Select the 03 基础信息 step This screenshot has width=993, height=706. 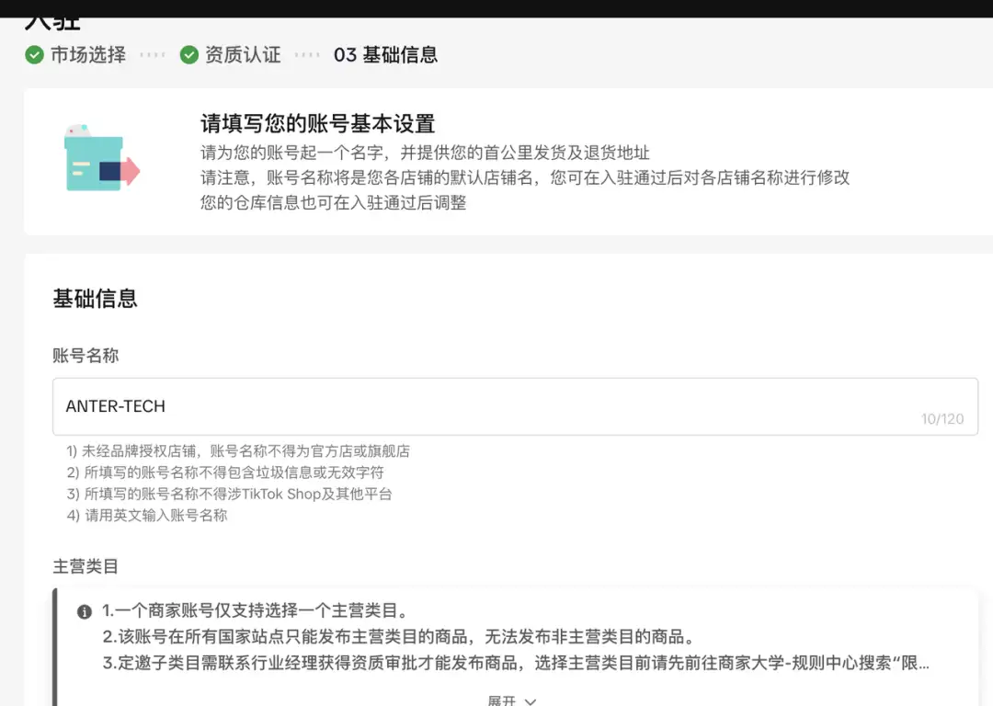(385, 55)
